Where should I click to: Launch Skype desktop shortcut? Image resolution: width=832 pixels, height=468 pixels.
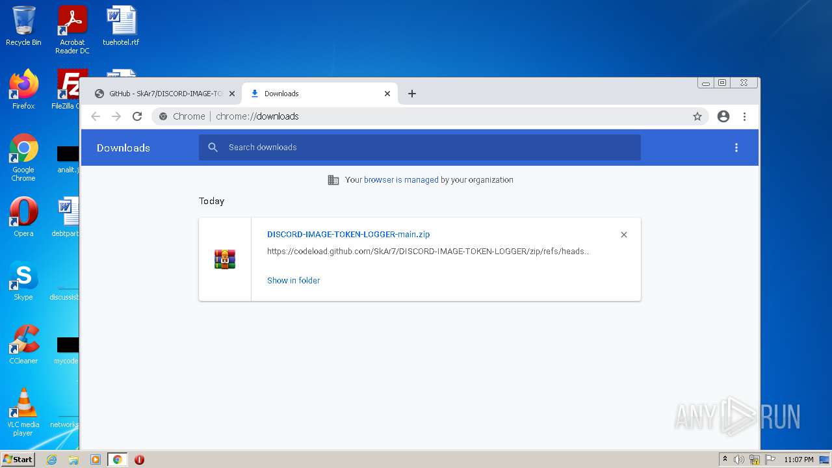pos(23,281)
